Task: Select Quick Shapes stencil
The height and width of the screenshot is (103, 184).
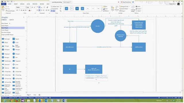Action: [5, 25]
